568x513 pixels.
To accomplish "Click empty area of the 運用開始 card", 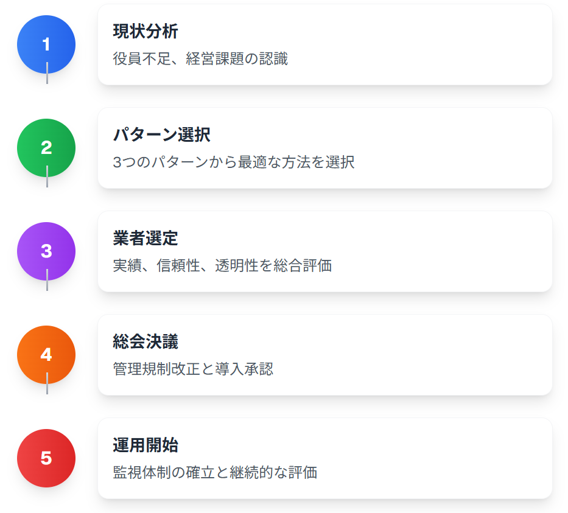I will [435, 458].
